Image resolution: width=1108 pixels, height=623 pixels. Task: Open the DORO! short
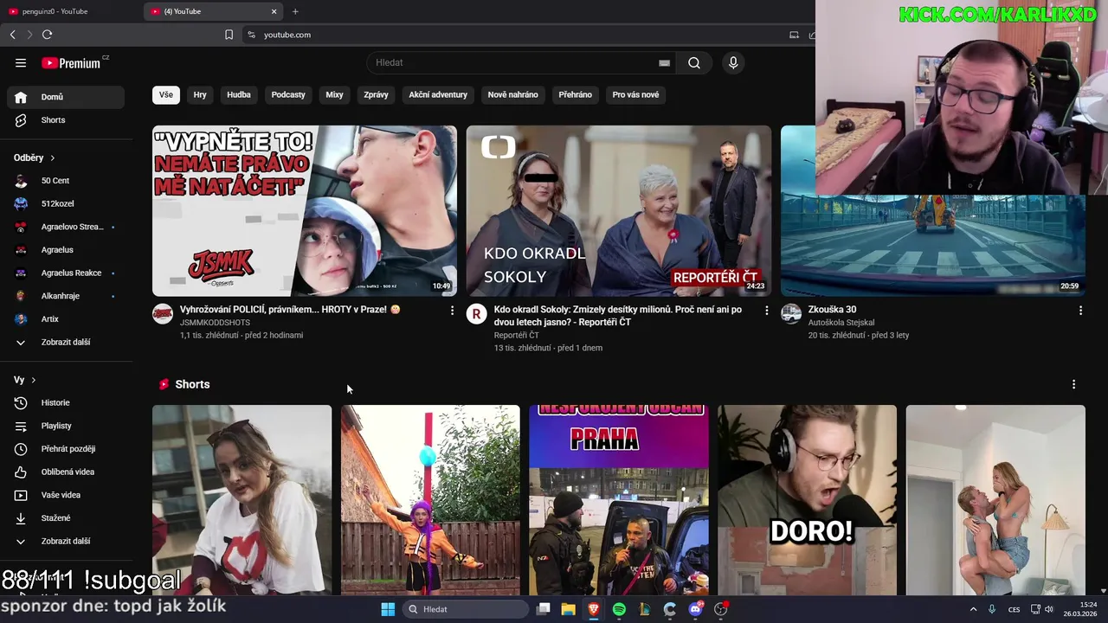tap(807, 500)
